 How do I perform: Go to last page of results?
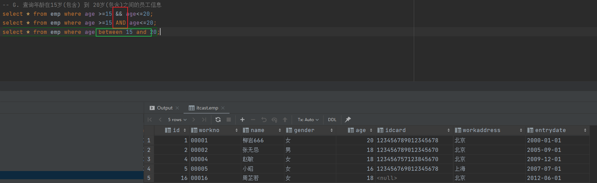coord(204,120)
